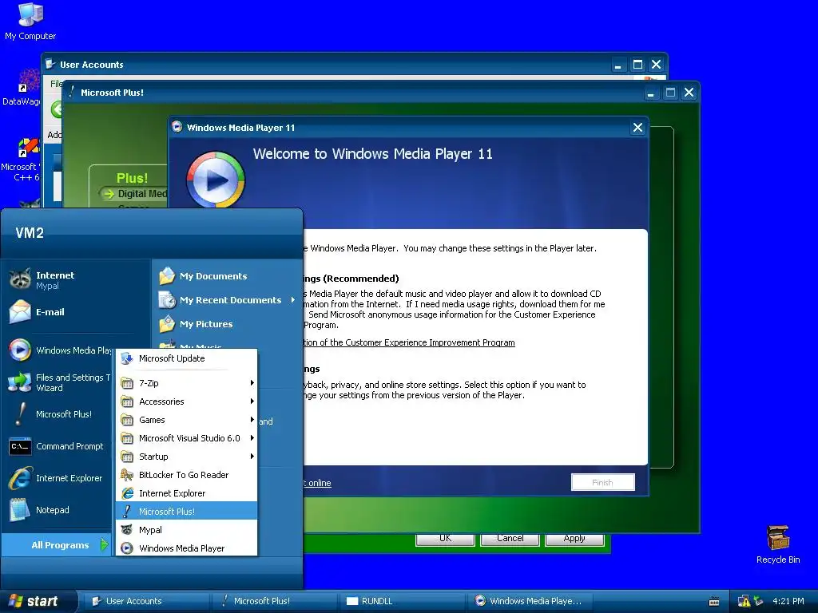Switch to Windows Media Player taskbar button
Image resolution: width=818 pixels, height=613 pixels.
[x=530, y=601]
